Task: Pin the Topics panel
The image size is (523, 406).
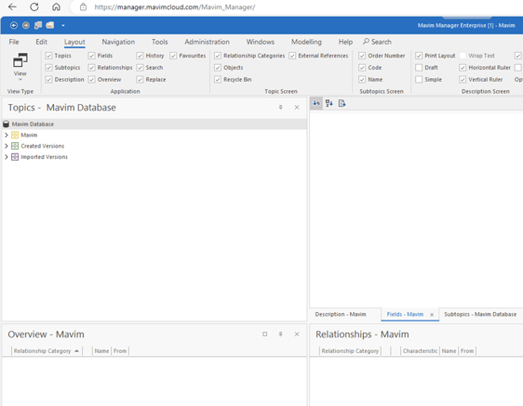Action: tap(280, 107)
